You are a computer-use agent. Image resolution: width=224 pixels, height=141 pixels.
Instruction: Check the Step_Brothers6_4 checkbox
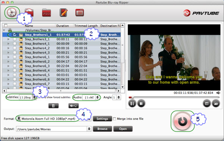(15, 70)
